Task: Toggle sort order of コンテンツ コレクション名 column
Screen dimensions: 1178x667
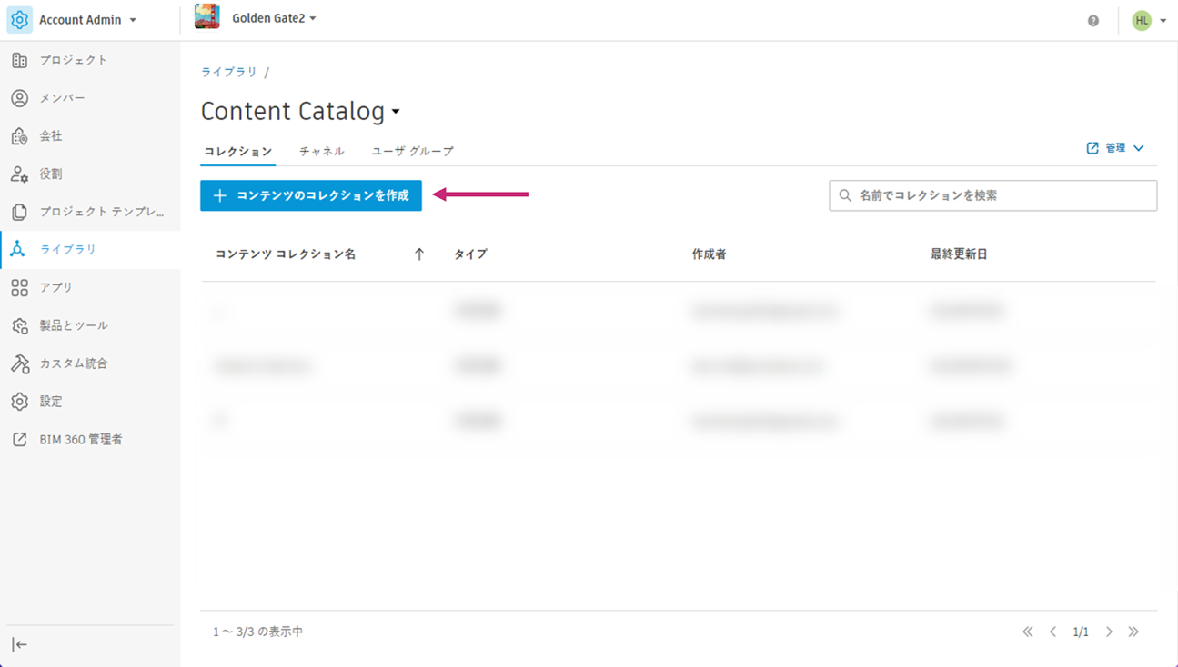Action: [x=418, y=254]
